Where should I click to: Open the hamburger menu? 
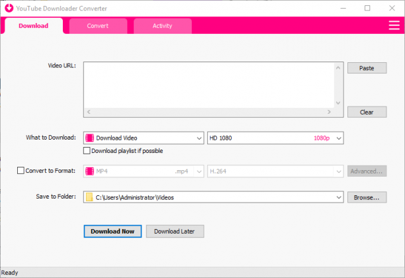point(394,25)
